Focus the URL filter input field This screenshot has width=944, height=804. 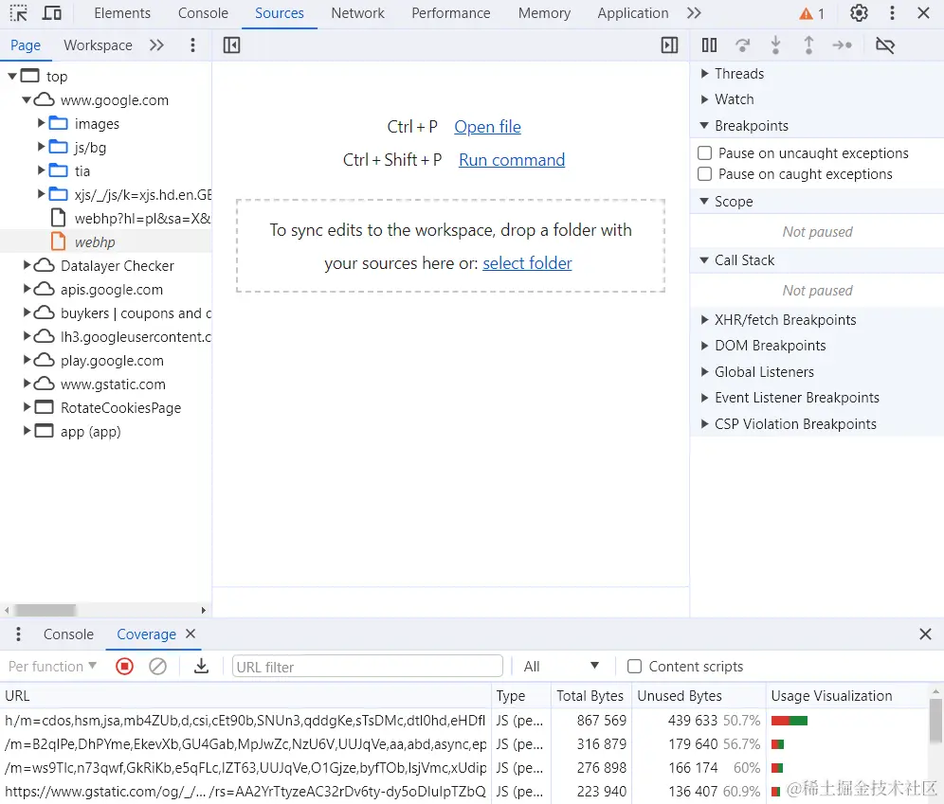[x=367, y=667]
